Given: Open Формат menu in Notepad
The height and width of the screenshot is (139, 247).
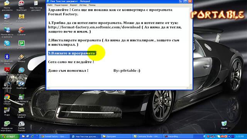Looking at the screenshot, I should [74, 5].
